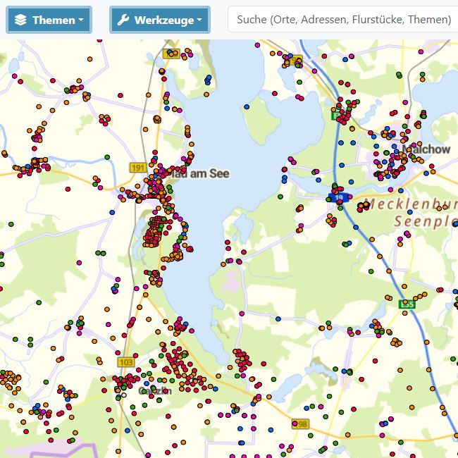Image resolution: width=458 pixels, height=458 pixels.
Task: Click the layers icon on Themen button
Action: coord(20,20)
